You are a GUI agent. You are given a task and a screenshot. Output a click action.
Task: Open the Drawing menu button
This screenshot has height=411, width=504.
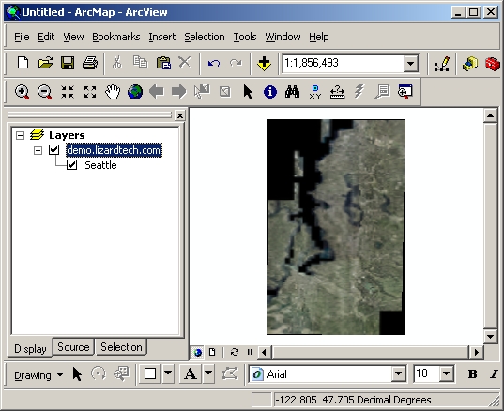[x=38, y=375]
